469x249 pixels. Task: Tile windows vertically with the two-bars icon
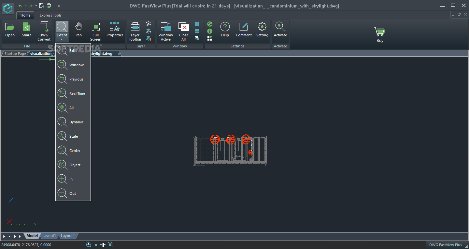197,24
